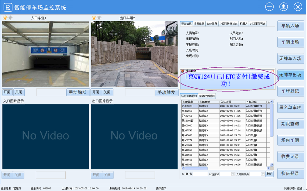The image size is (307, 191).
Task: Click the vehicle list scroll-down arrow
Action: click(x=272, y=165)
